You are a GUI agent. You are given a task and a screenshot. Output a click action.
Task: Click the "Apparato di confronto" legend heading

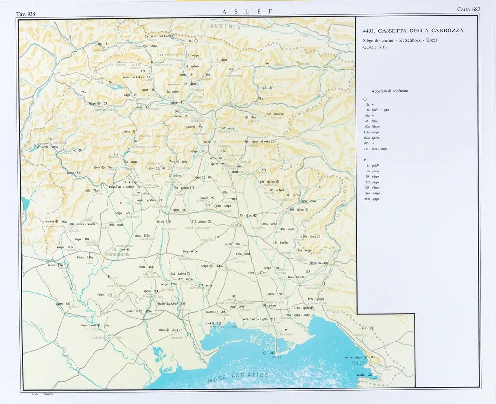click(389, 91)
